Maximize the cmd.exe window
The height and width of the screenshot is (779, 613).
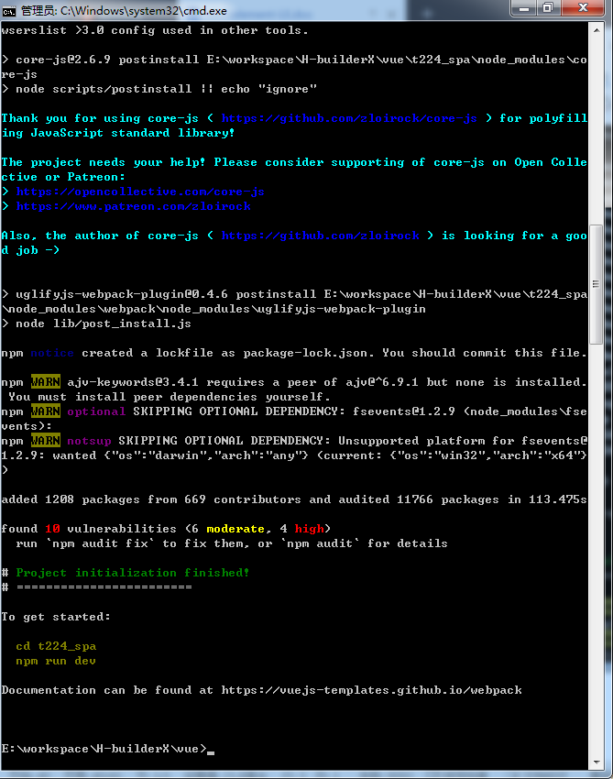(x=548, y=8)
